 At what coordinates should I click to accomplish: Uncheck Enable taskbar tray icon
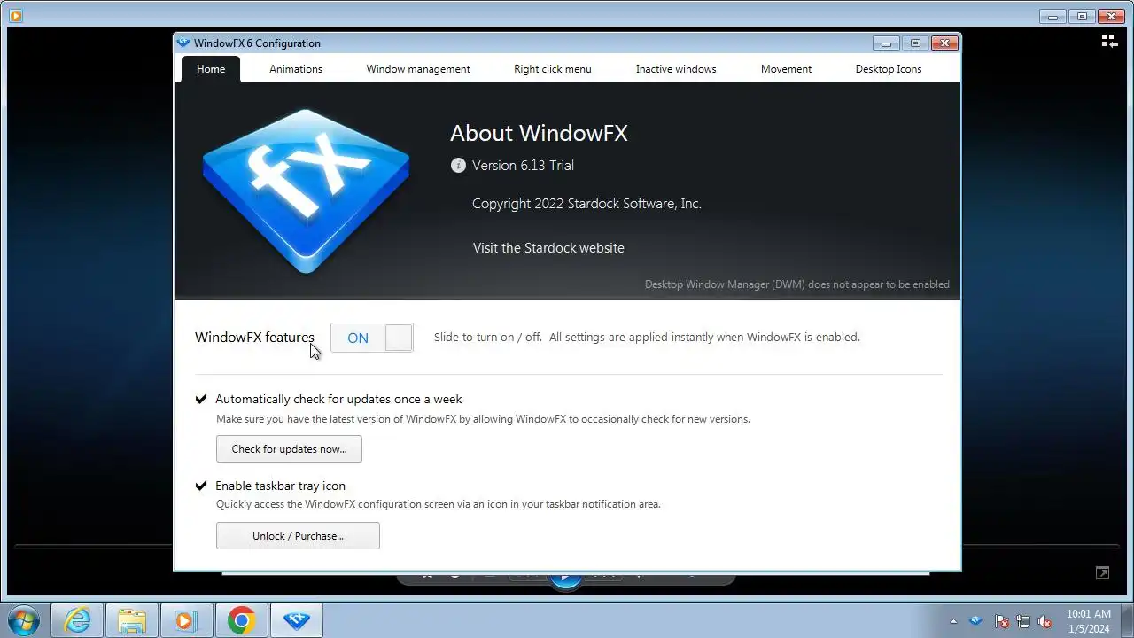click(x=201, y=486)
